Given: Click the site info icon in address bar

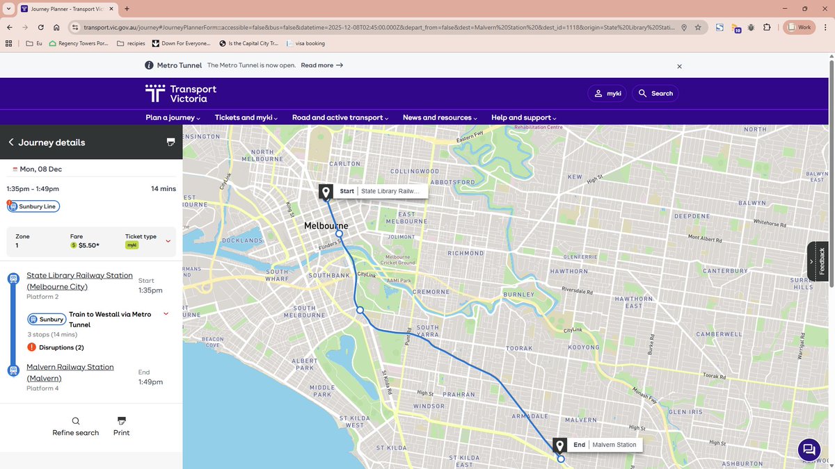Looking at the screenshot, I should [x=75, y=27].
